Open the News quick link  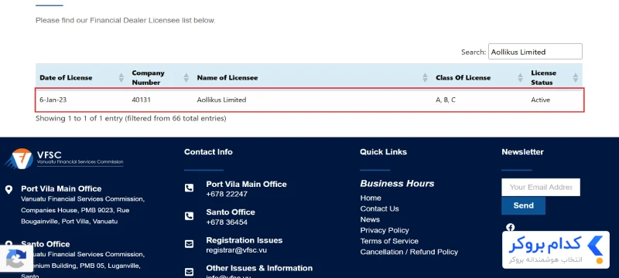tap(370, 219)
